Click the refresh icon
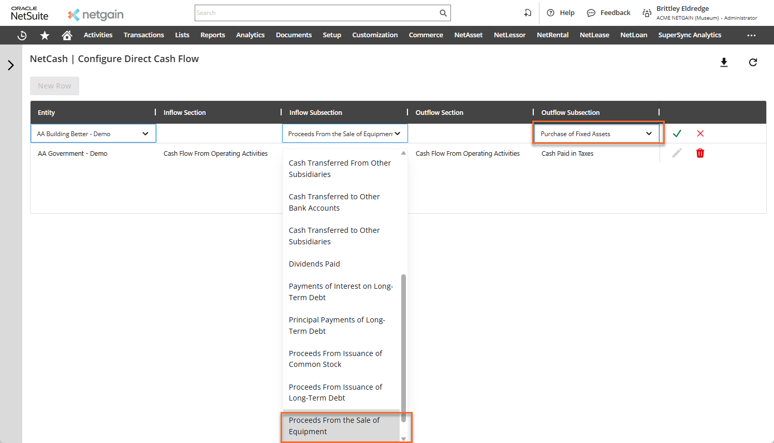Viewport: 774px width, 443px height. [753, 63]
